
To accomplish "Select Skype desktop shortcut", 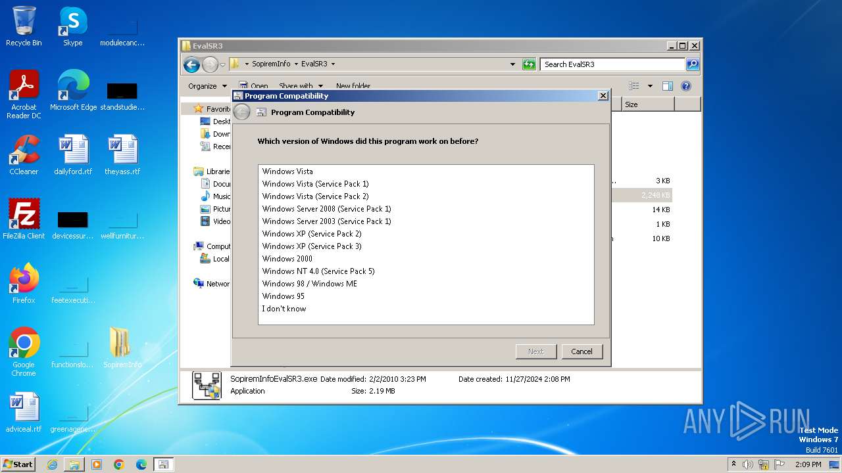I will (73, 27).
